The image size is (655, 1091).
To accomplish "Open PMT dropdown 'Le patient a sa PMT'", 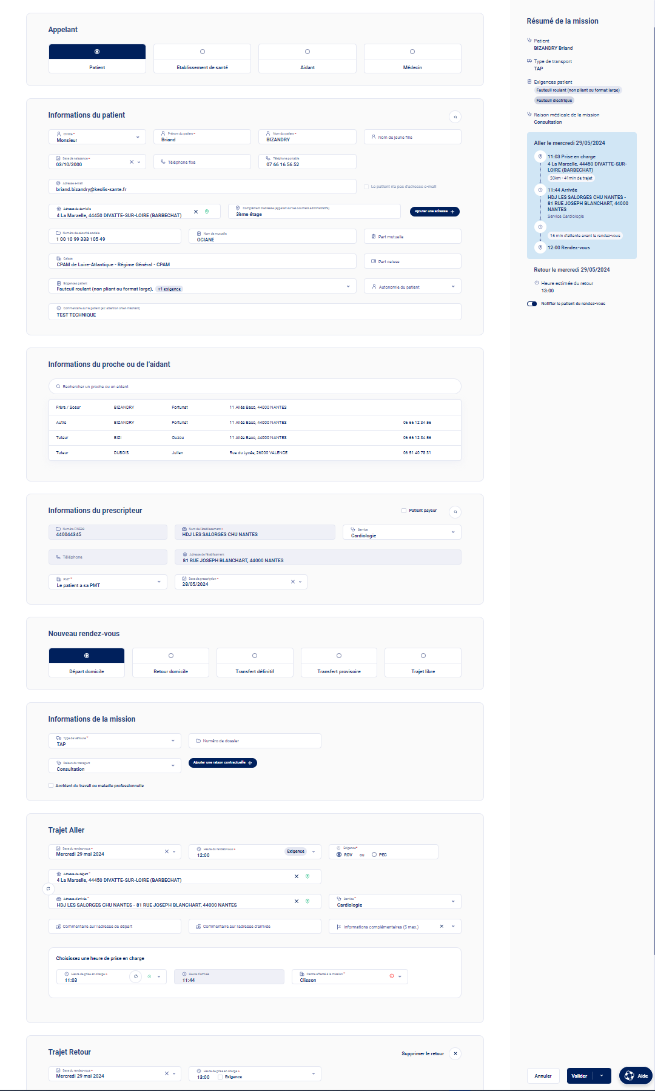I will pos(107,582).
